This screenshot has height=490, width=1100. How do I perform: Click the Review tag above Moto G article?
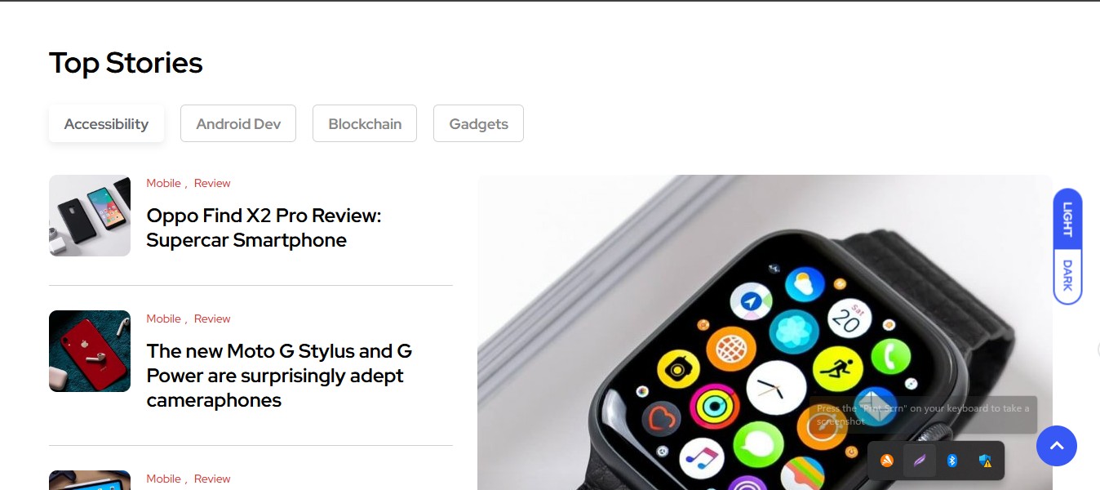[x=212, y=318]
